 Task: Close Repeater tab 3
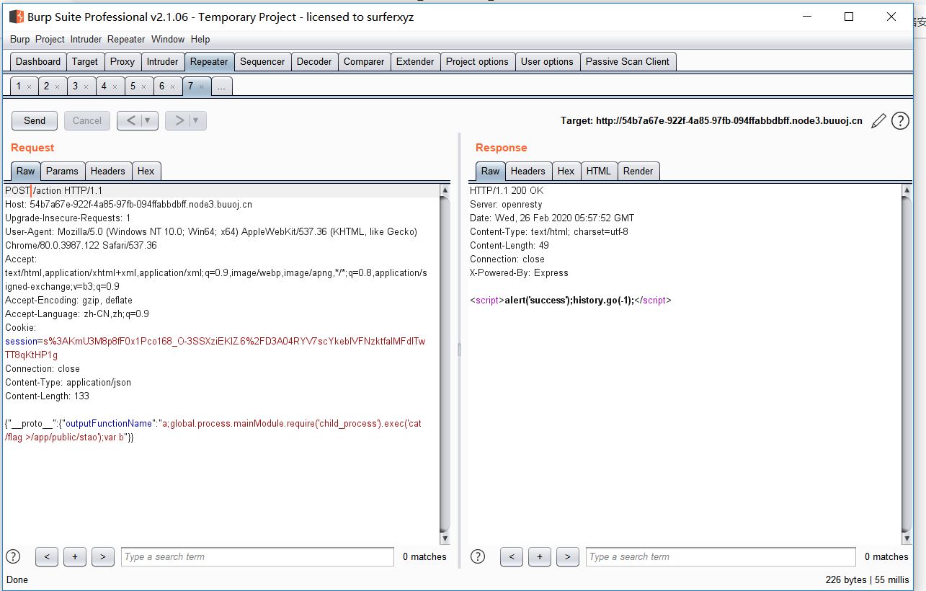(x=86, y=86)
